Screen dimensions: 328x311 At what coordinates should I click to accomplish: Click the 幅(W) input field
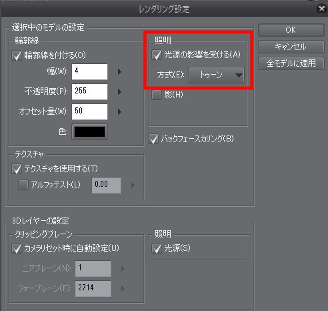point(89,71)
